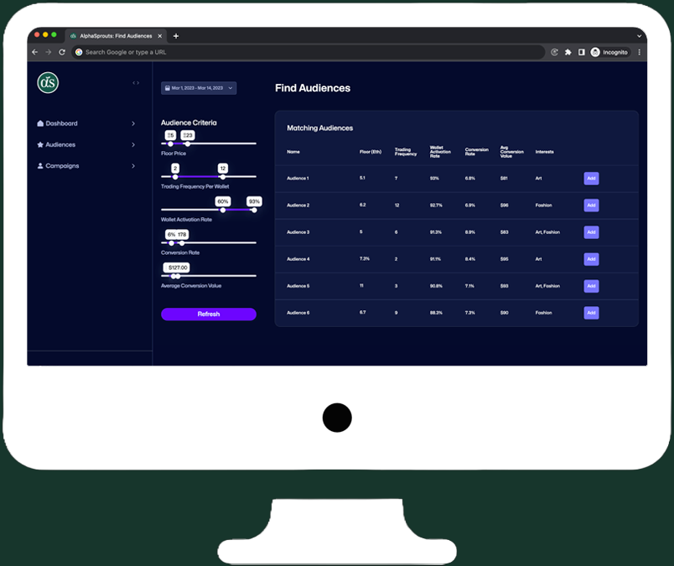Open the Chrome three-dot menu
This screenshot has height=566, width=674.
639,52
